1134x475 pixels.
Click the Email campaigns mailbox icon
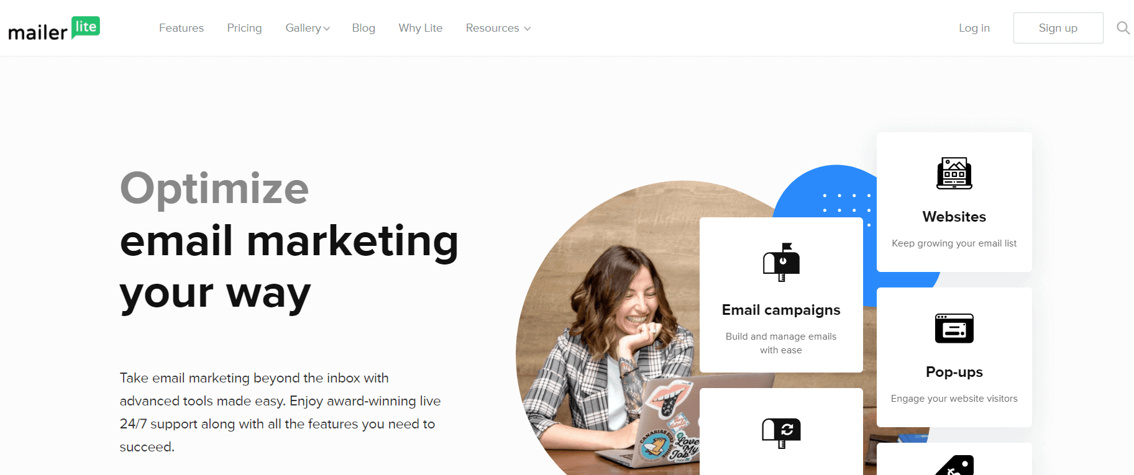tap(781, 262)
